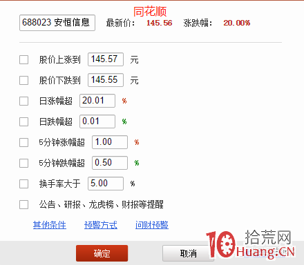Click the 最新价 label
The height and width of the screenshot is (265, 304).
point(120,23)
